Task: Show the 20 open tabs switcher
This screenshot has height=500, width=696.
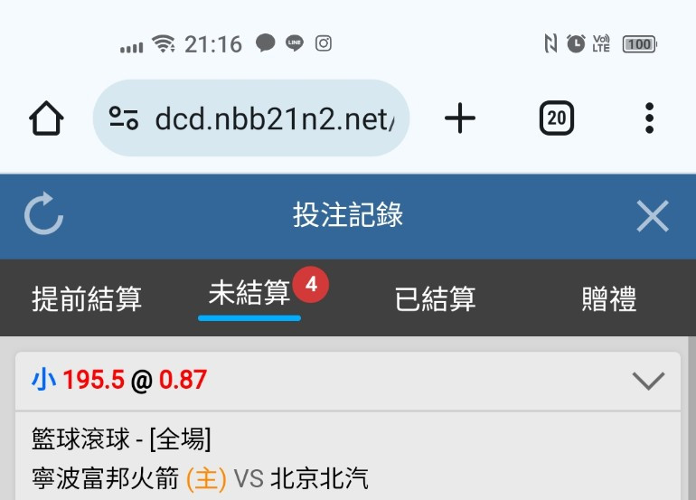Action: (557, 118)
